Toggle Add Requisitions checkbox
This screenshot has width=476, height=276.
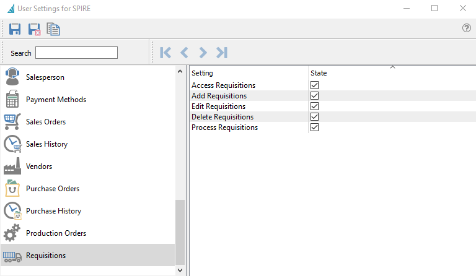tap(314, 96)
